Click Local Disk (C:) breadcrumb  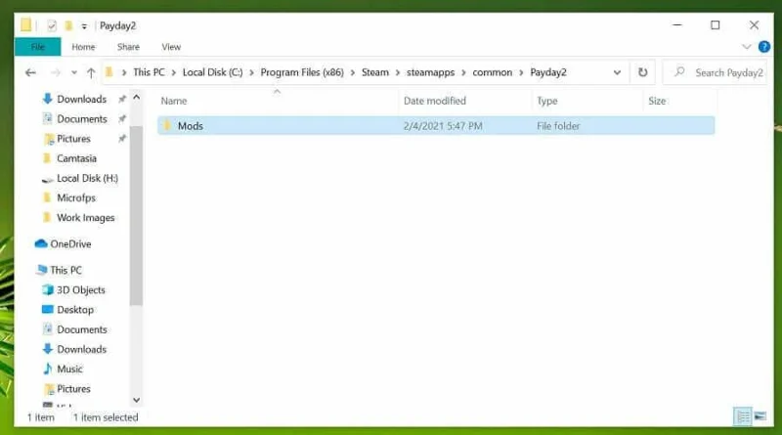tap(212, 72)
